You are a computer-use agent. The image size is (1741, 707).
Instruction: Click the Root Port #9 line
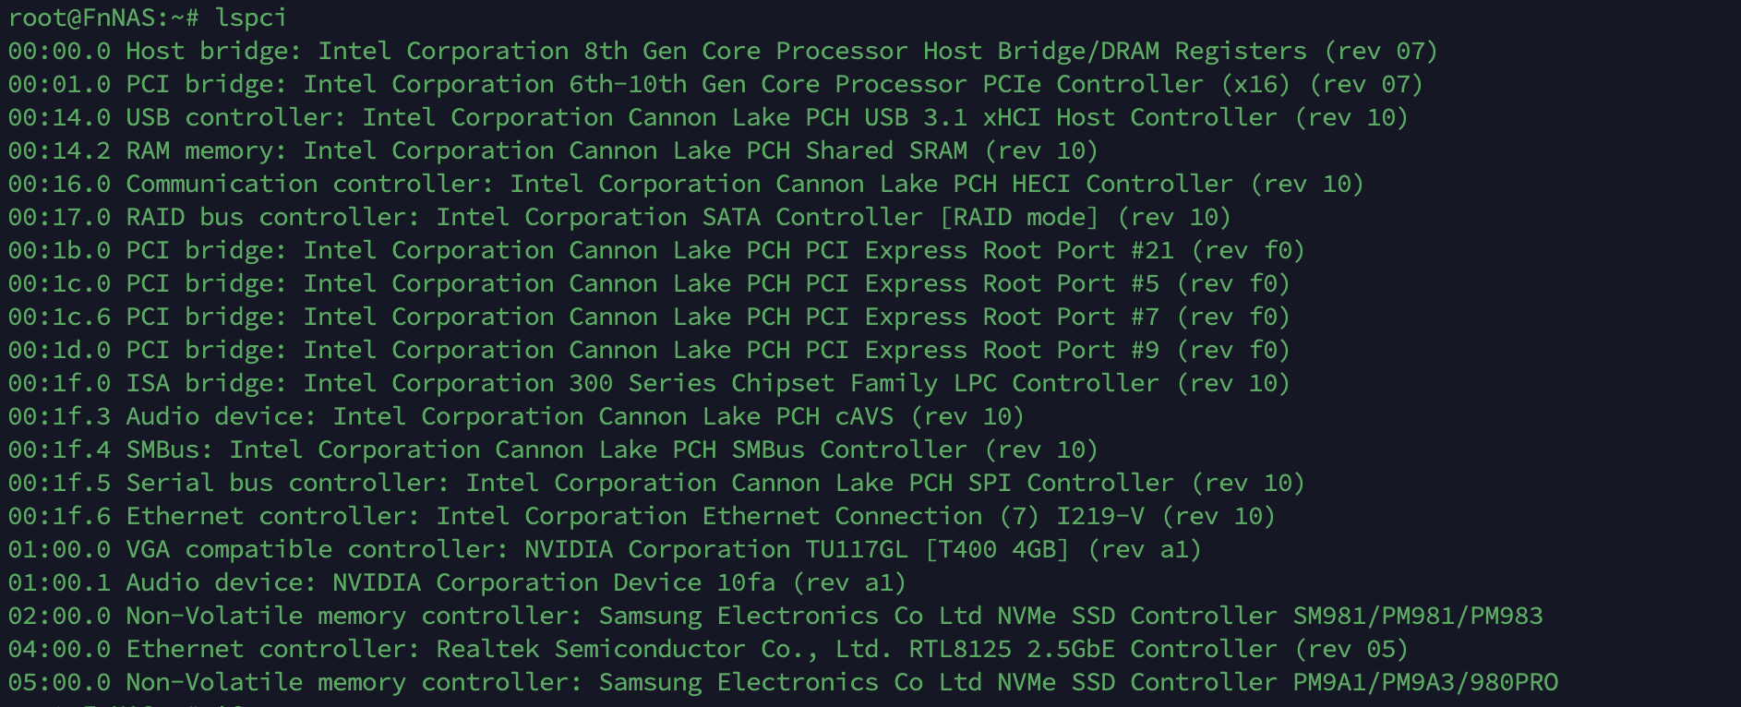point(648,350)
